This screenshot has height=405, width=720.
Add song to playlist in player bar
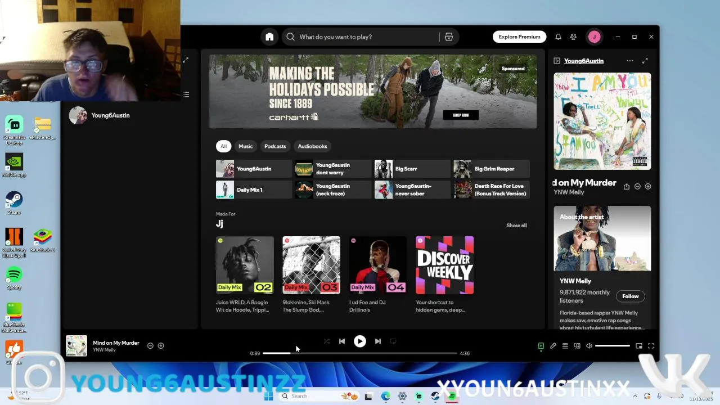tap(161, 346)
